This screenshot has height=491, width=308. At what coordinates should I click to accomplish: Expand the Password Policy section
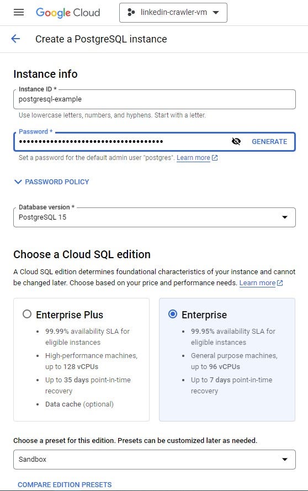52,182
